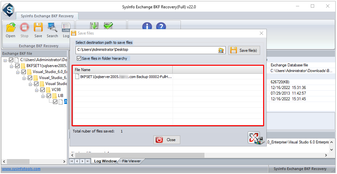Image resolution: width=337 pixels, height=174 pixels.
Task: Click the browse folder icon beside path
Action: pyautogui.click(x=221, y=50)
